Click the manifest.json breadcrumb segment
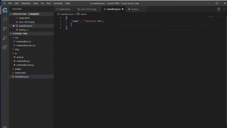This screenshot has width=227, height=128. 67,14
